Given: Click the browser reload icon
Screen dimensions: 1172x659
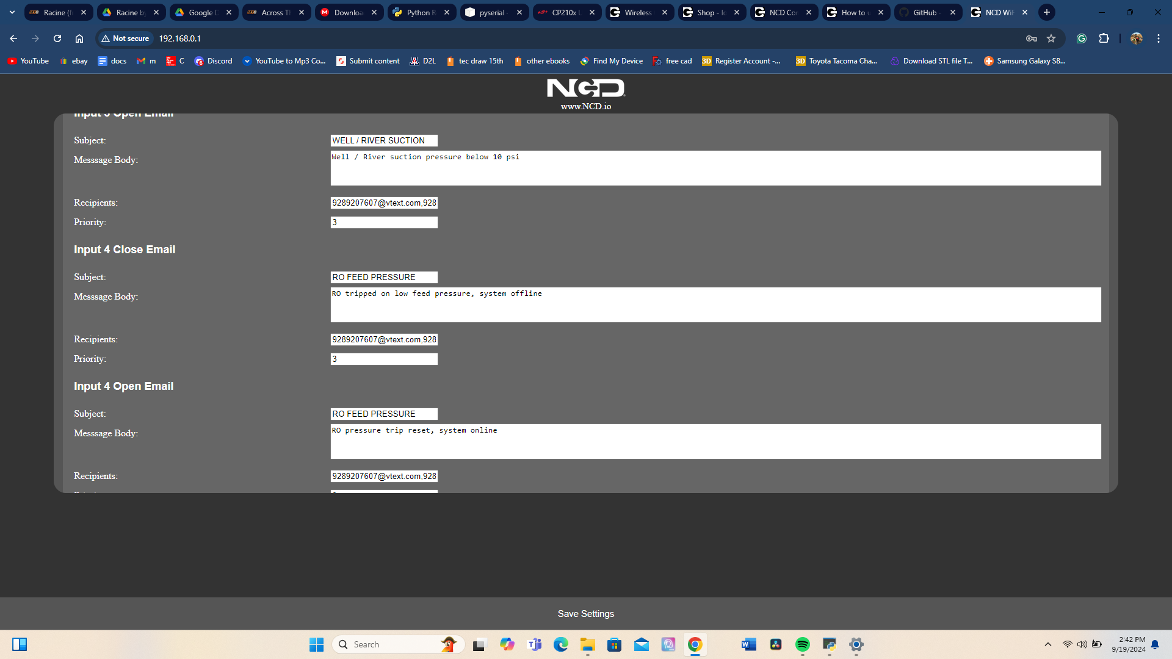Looking at the screenshot, I should pyautogui.click(x=57, y=38).
